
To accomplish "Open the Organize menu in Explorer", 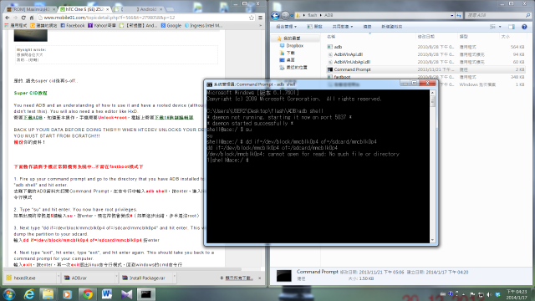I will [x=286, y=27].
